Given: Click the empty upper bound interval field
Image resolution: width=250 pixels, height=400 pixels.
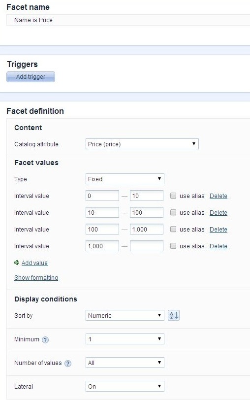Looking at the screenshot, I should tap(147, 246).
